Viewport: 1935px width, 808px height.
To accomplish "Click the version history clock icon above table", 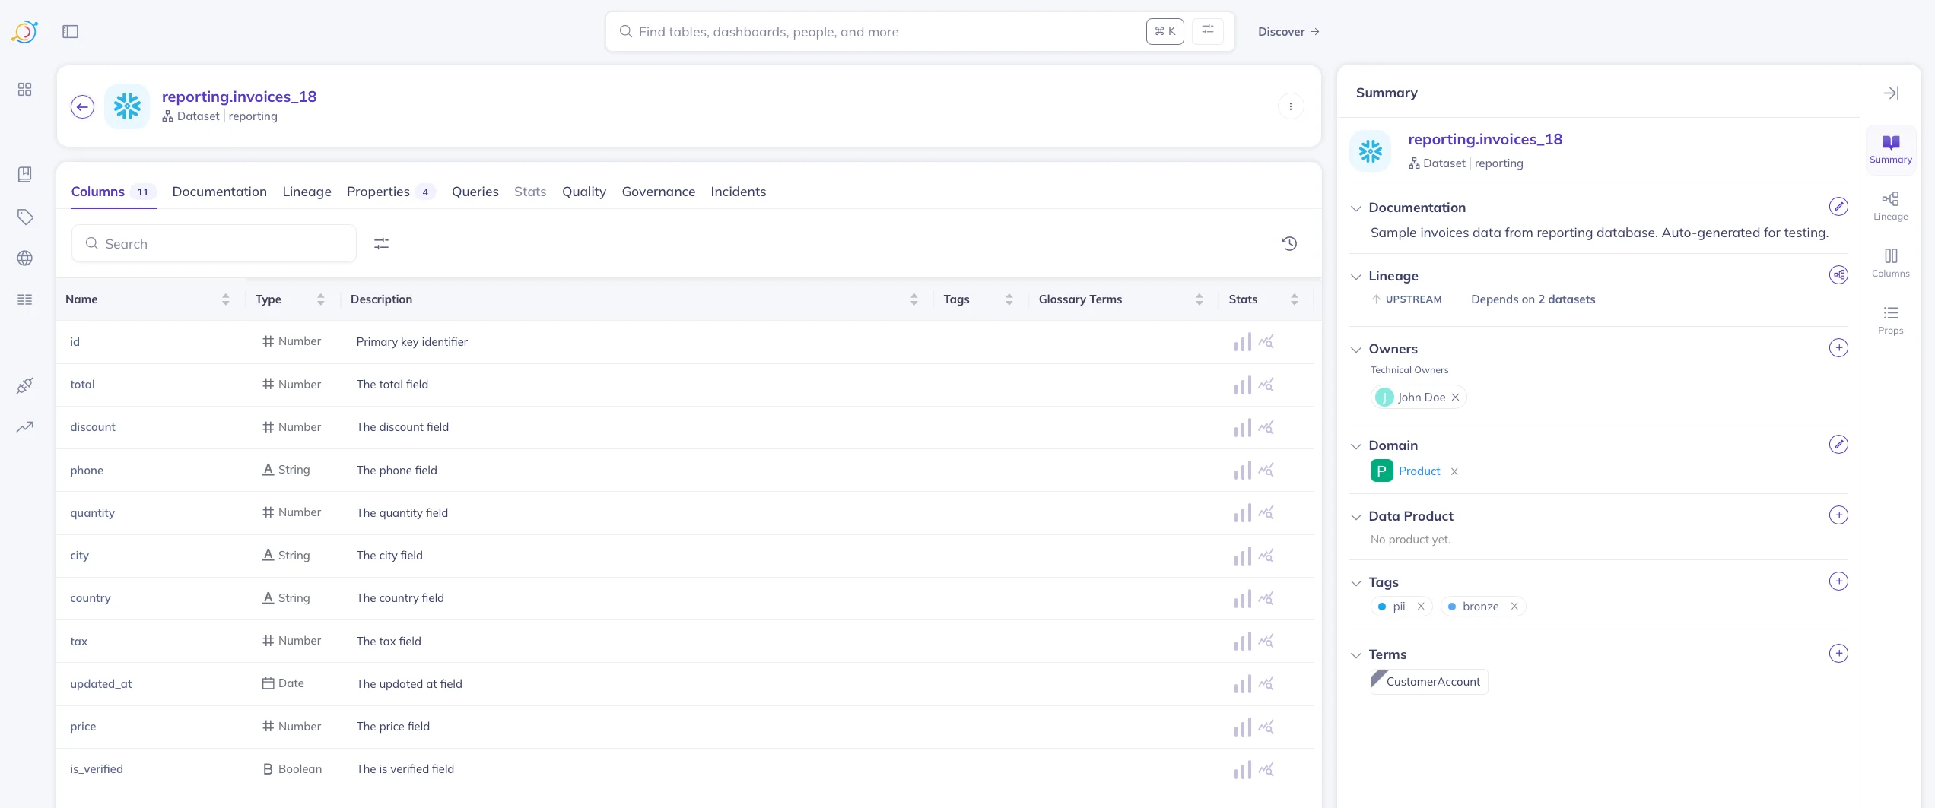I will pos(1289,243).
